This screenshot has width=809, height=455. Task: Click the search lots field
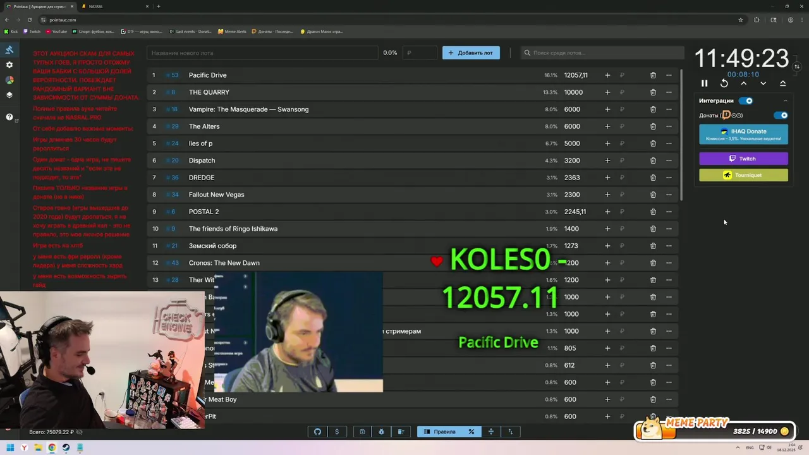602,53
